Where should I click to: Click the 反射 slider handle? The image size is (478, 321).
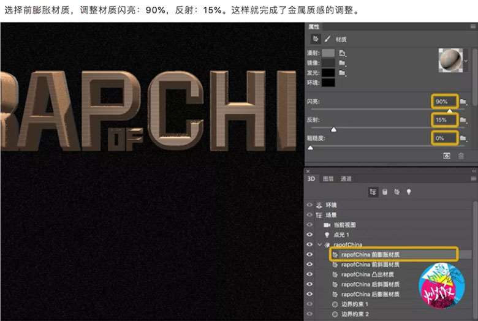[x=334, y=129]
